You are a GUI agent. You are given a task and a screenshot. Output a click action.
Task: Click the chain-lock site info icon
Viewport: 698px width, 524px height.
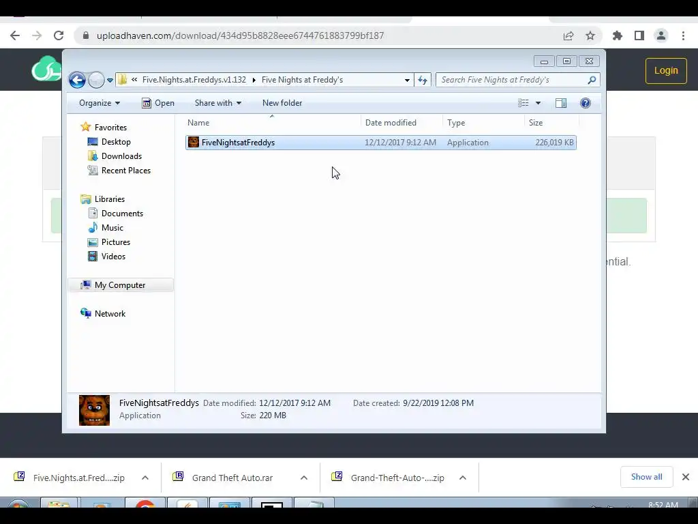[x=86, y=35]
